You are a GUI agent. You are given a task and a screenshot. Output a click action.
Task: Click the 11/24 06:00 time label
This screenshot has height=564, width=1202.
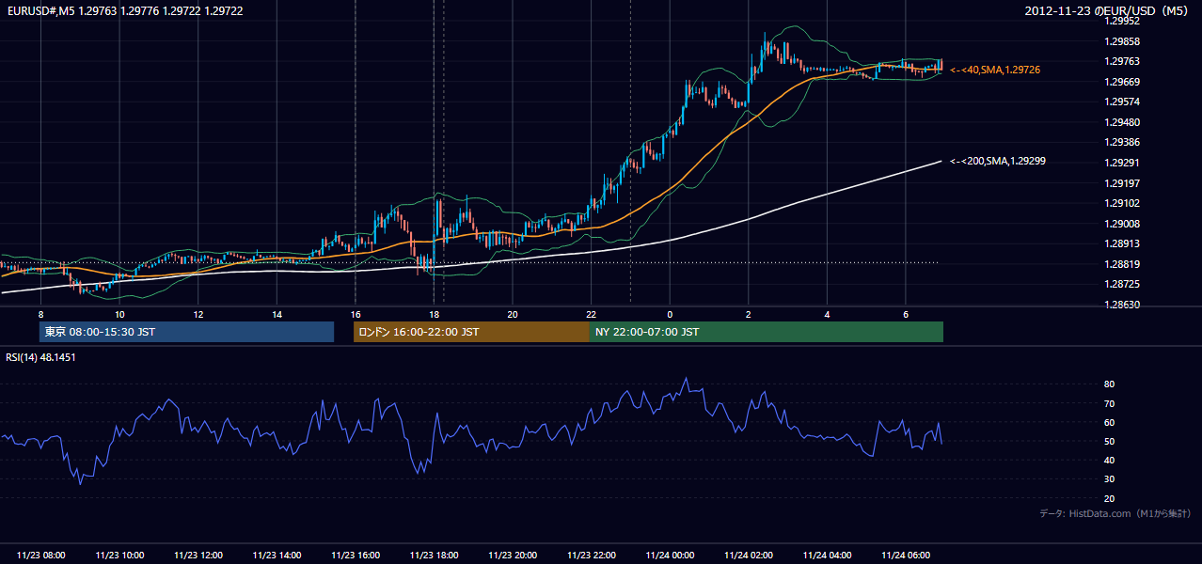tap(905, 555)
